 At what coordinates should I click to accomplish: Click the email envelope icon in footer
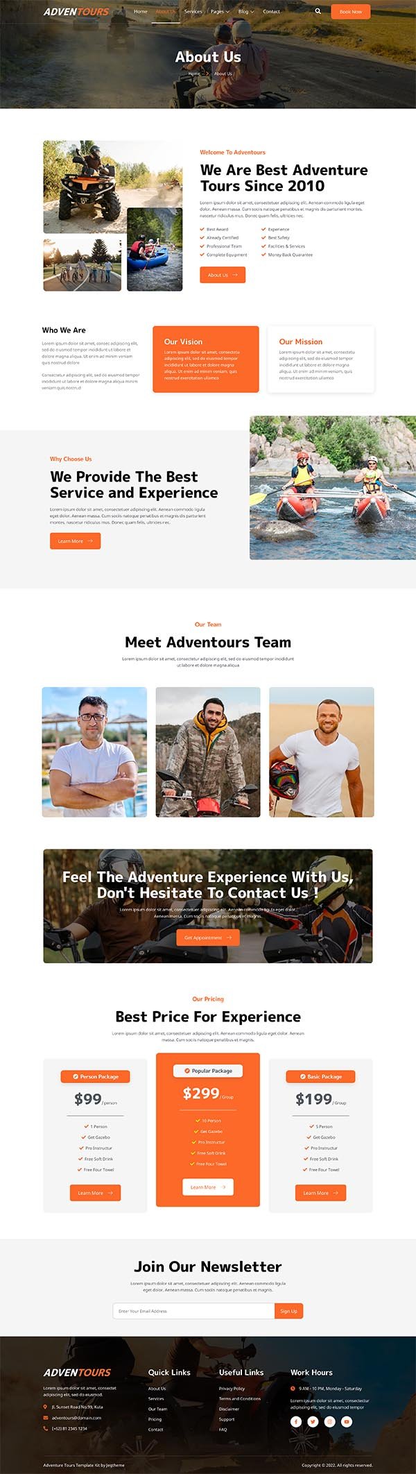[46, 1417]
